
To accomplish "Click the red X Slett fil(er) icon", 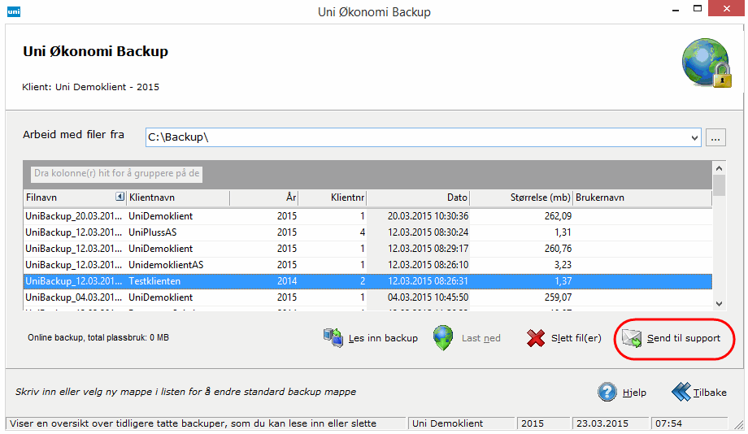I will 536,338.
